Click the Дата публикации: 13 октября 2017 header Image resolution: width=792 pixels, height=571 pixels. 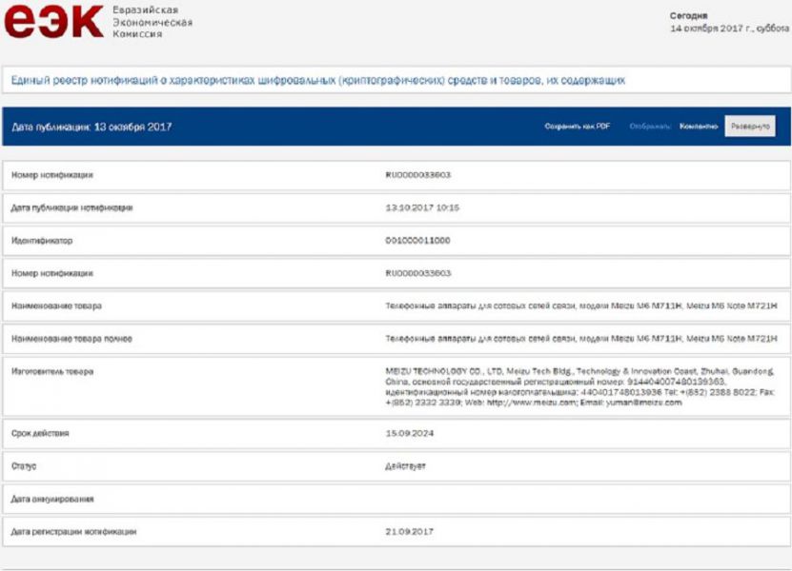(91, 127)
